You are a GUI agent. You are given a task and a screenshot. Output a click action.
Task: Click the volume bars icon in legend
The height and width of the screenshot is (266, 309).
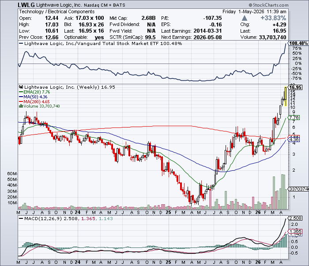pos(21,106)
